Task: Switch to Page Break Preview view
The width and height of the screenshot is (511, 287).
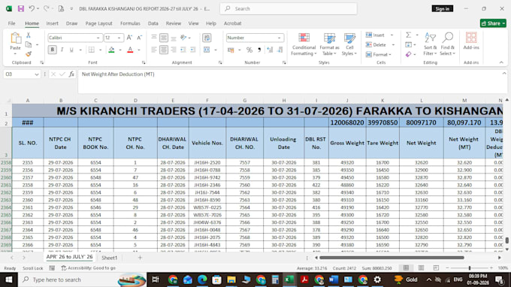Action: tap(436, 267)
